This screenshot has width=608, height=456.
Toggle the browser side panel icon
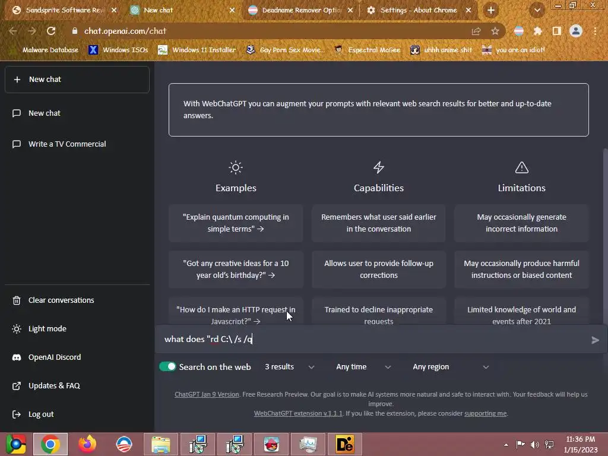click(557, 31)
